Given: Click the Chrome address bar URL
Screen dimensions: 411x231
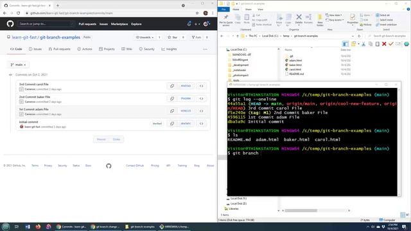Looking at the screenshot, I should pyautogui.click(x=71, y=13).
